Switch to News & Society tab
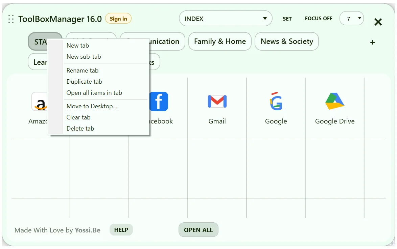 pos(287,41)
